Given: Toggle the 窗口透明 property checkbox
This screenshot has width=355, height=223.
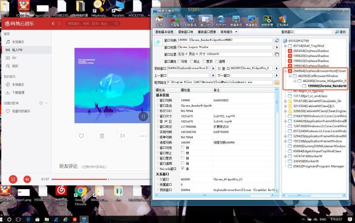Looking at the screenshot, I should [183, 163].
